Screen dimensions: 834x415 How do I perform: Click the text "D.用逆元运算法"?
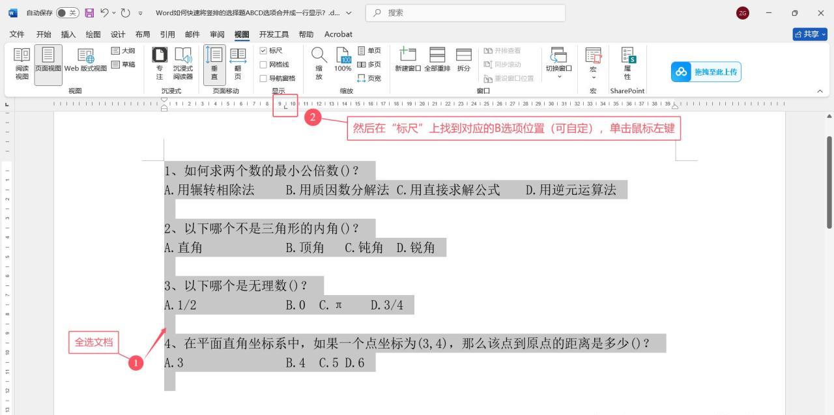pos(571,190)
